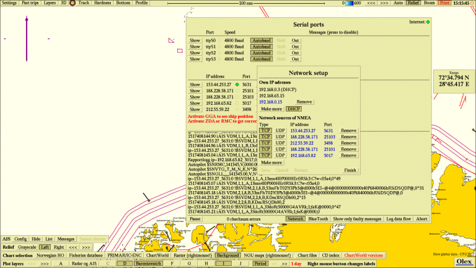Screen dimensions: 476x268
Task: Open the Hardness menu
Action: coord(102,2)
